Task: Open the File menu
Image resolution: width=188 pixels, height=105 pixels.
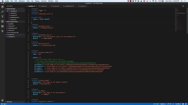Action: (x=12, y=1)
